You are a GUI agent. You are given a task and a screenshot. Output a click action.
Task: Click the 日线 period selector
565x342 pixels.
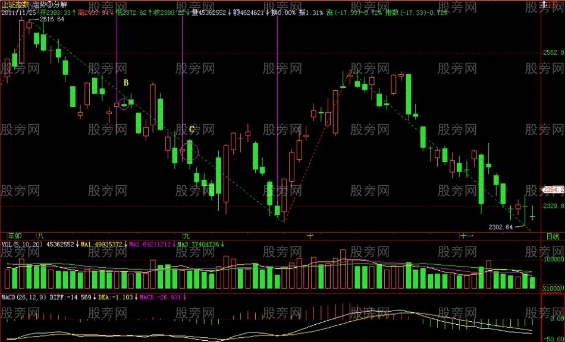click(x=553, y=237)
